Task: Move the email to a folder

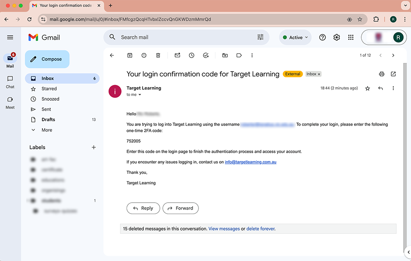Action: coord(225,55)
